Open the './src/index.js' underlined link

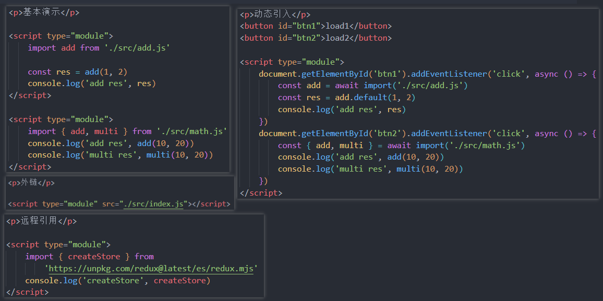click(x=153, y=204)
